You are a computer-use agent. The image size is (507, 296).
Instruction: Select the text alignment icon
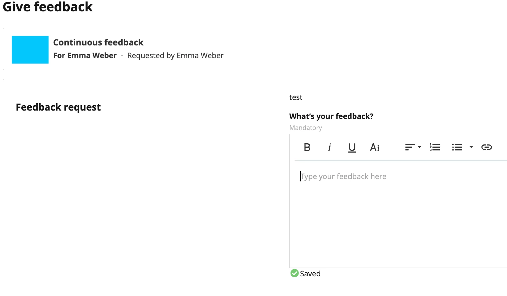[x=410, y=147]
